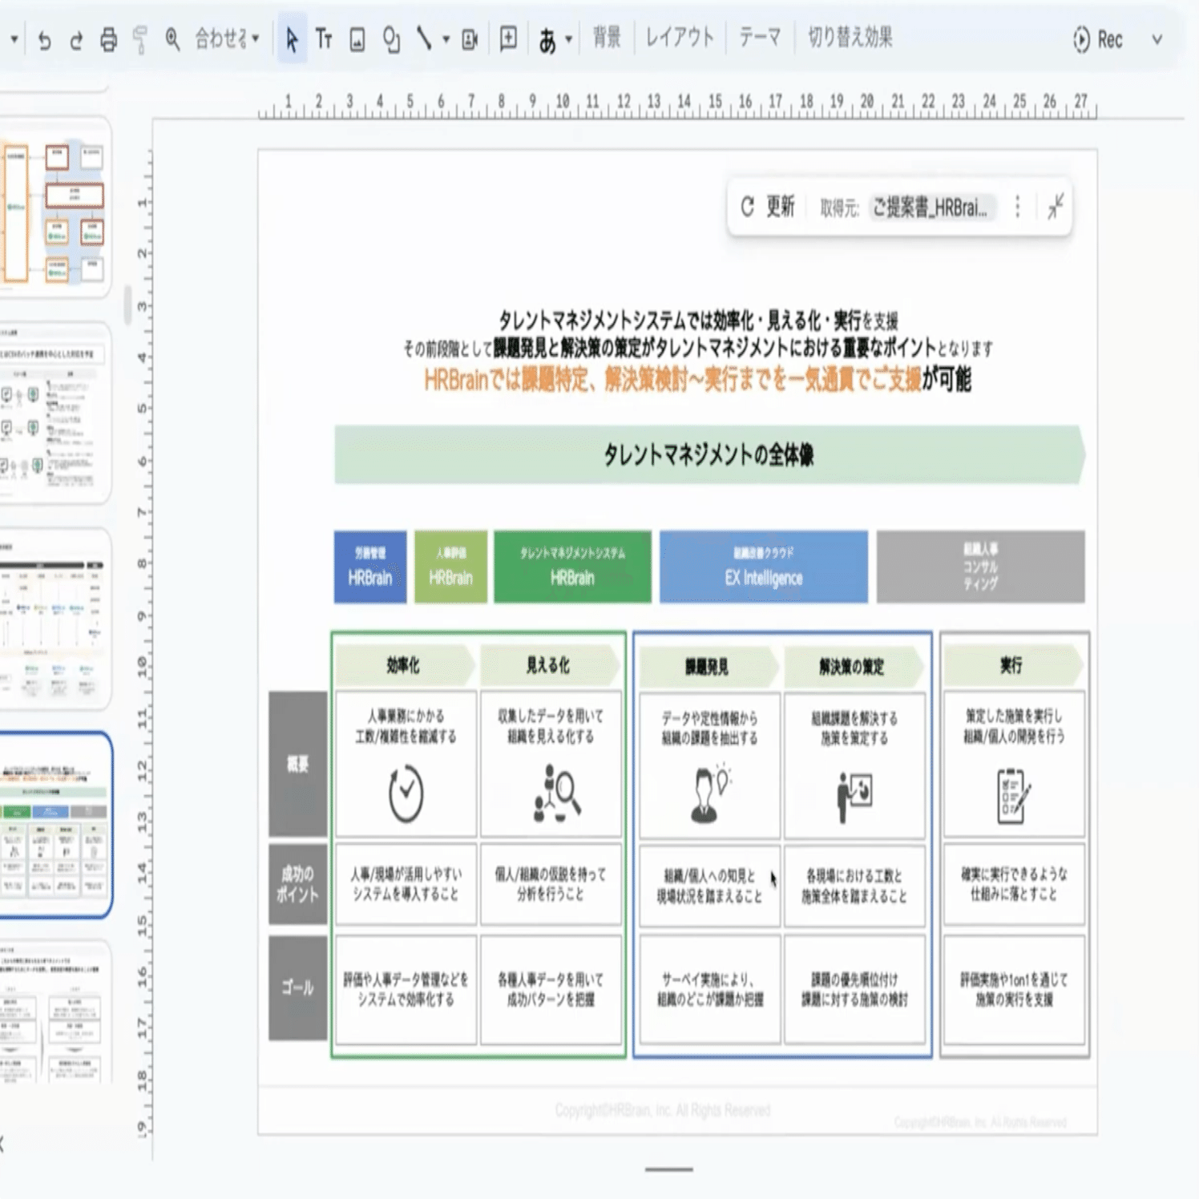Click the refresh icon beside 更新
The width and height of the screenshot is (1199, 1199).
click(747, 208)
